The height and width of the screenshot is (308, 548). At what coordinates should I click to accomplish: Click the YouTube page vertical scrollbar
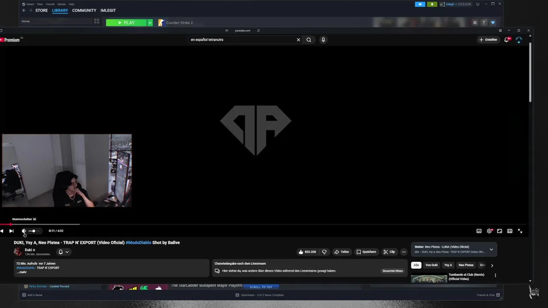pyautogui.click(x=530, y=73)
